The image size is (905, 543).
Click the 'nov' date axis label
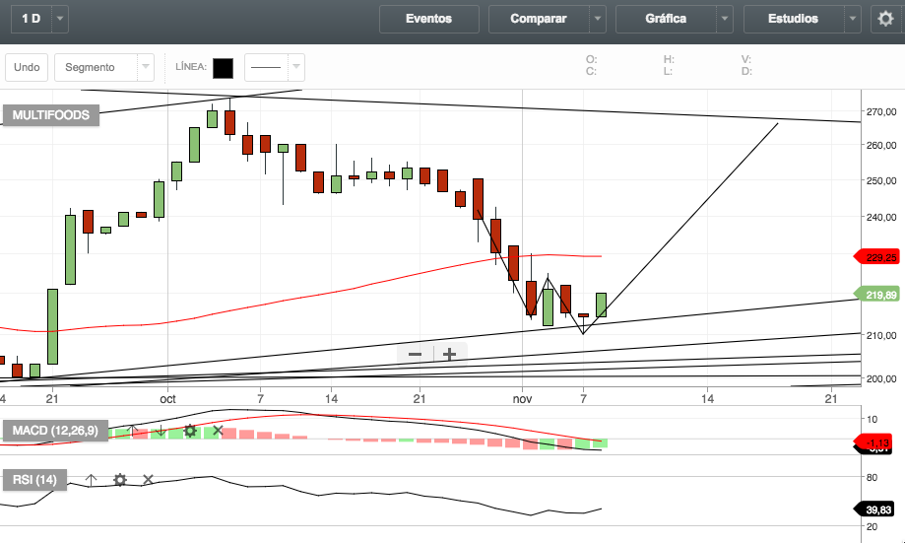point(522,398)
